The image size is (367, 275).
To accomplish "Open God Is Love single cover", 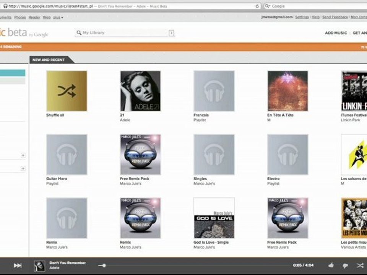I will point(214,218).
